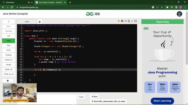Enter fullscreen mode via four-arrow icon
Screen dimensions: 188x105
point(135,21)
